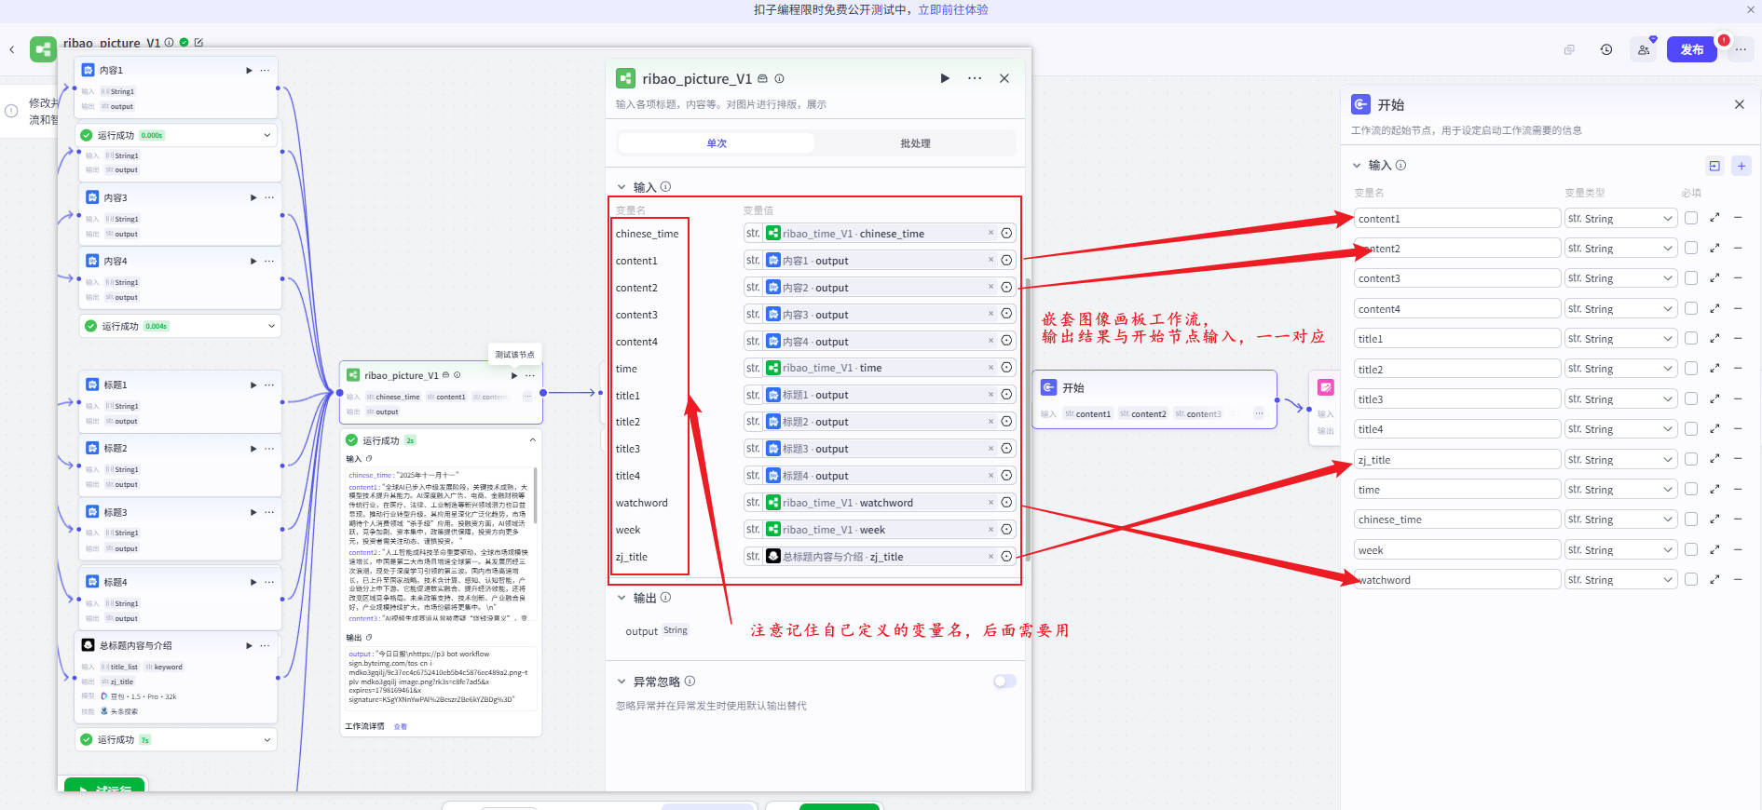Viewport: 1762px width, 810px height.
Task: Remove the watchword variable with minus icon
Action: 1738,579
